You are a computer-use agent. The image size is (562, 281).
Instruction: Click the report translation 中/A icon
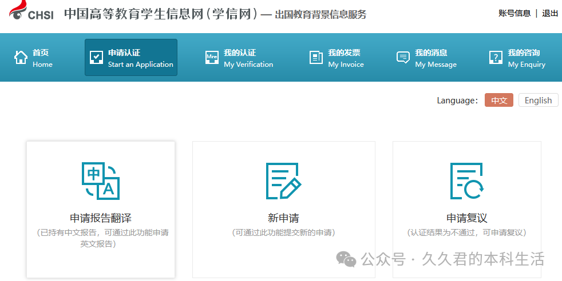[101, 181]
